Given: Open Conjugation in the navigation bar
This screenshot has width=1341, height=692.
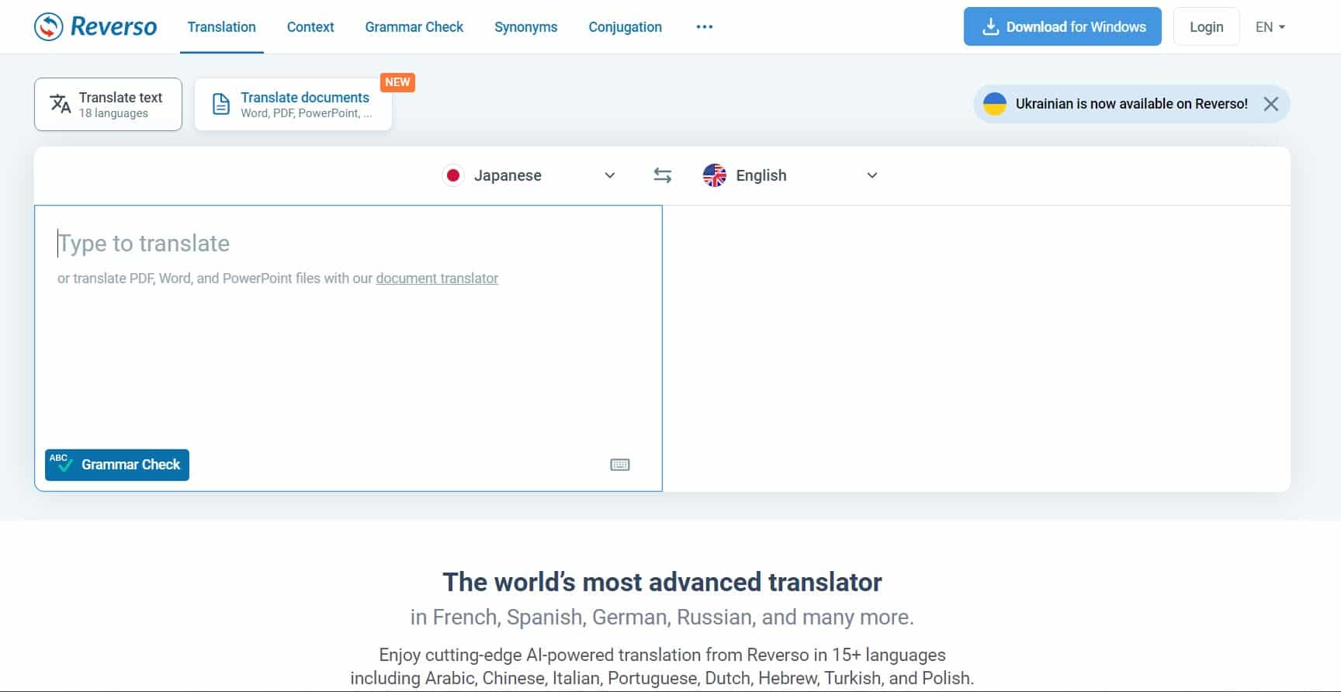Looking at the screenshot, I should tap(625, 27).
